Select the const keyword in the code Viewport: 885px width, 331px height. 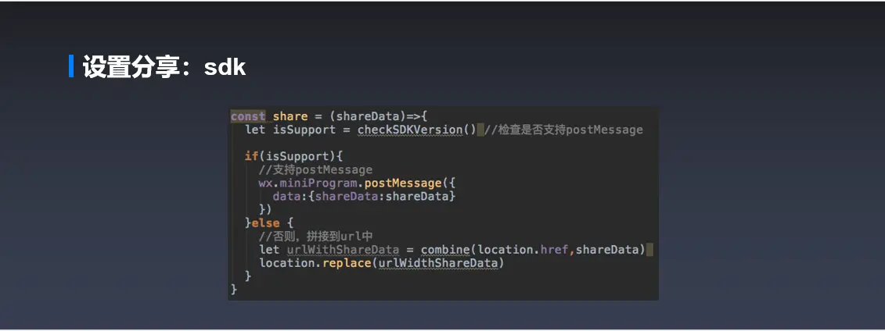(x=248, y=116)
